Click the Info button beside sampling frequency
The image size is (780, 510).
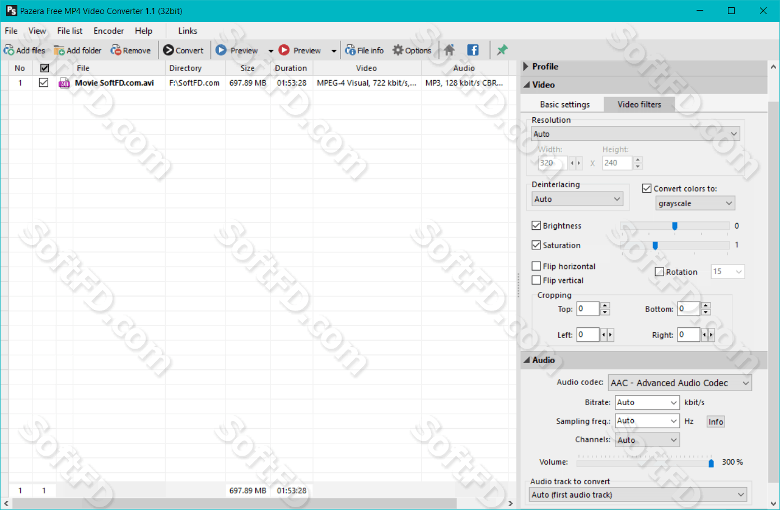716,421
